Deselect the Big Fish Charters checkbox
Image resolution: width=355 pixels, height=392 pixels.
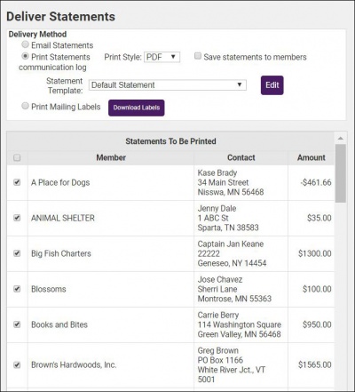click(17, 253)
